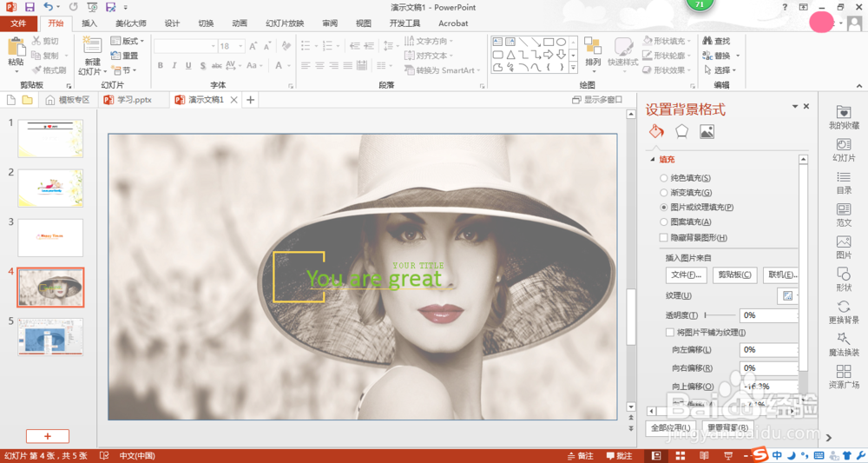Click the Save icon in quick access toolbar
868x463 pixels.
pos(30,7)
